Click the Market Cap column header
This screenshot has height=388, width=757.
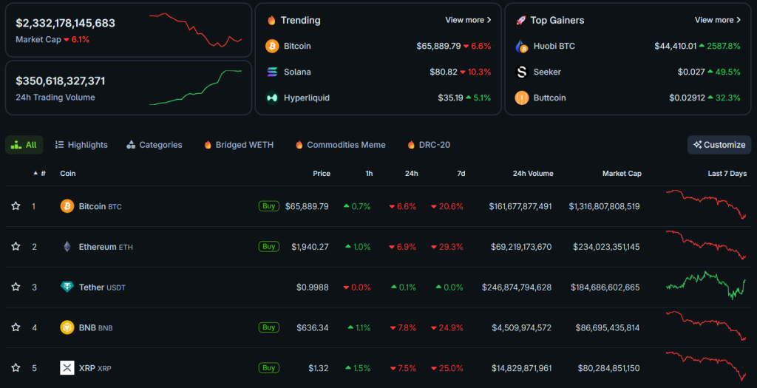click(621, 174)
